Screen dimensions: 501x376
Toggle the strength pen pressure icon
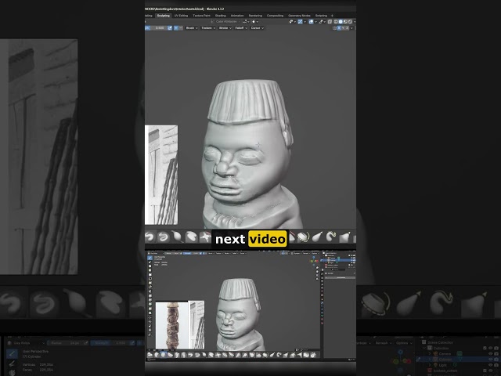point(170,28)
